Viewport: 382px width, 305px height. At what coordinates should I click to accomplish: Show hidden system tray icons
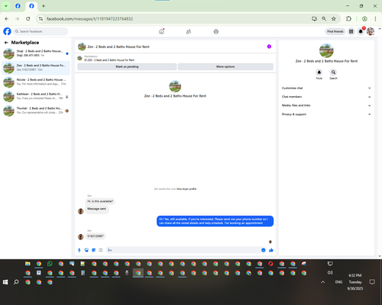pyautogui.click(x=322, y=282)
